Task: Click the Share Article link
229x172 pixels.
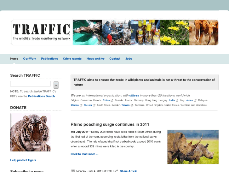Action: 129,171
